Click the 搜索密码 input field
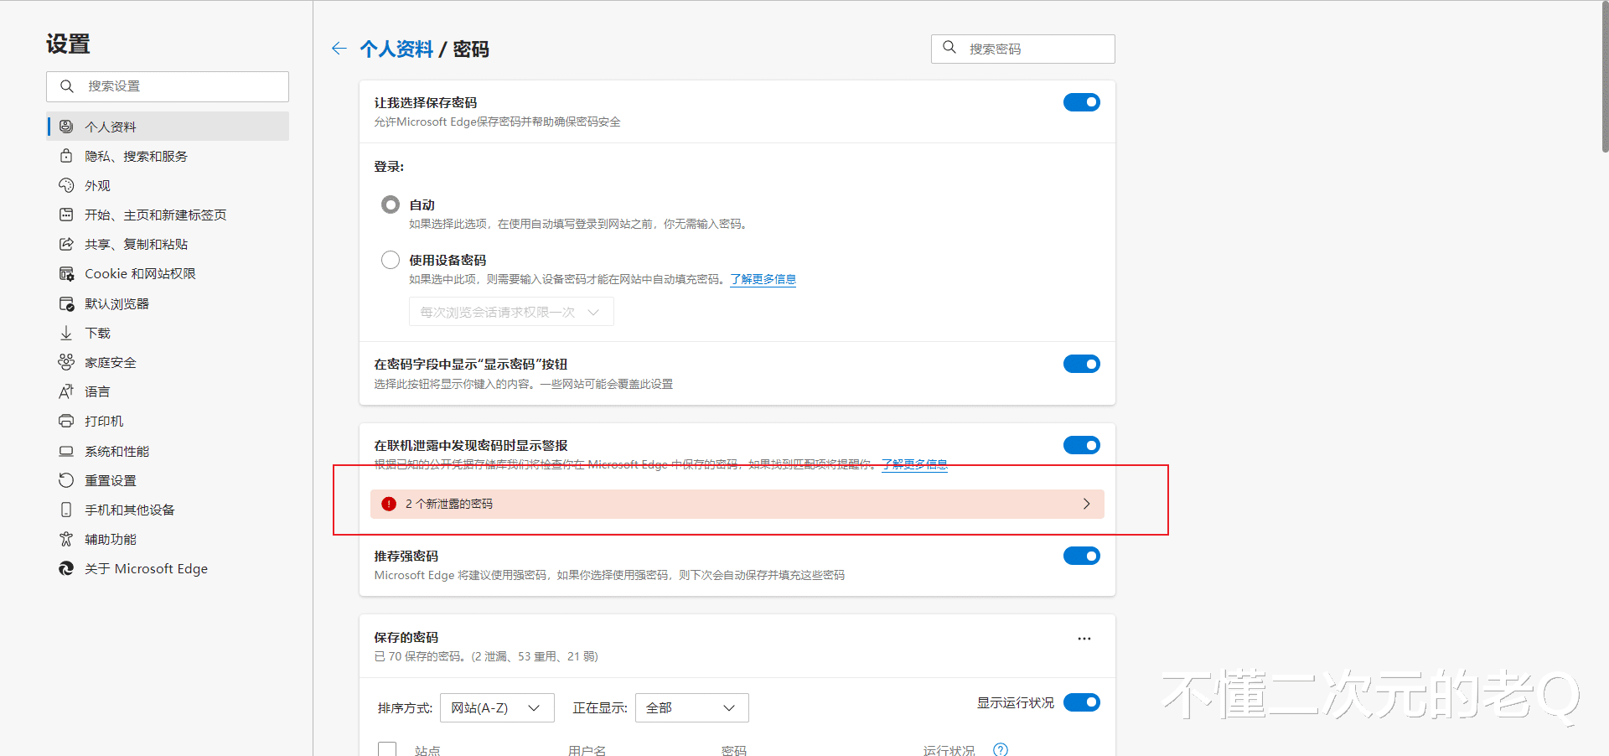 [1023, 49]
